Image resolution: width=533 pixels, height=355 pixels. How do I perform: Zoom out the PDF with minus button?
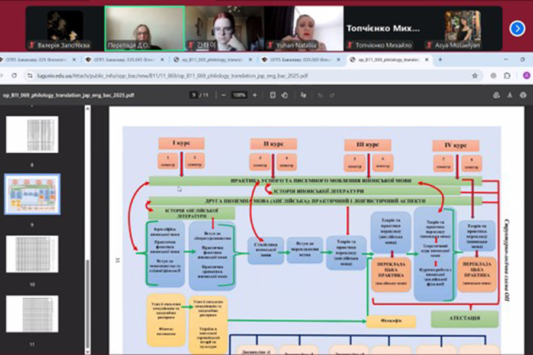[x=223, y=95]
